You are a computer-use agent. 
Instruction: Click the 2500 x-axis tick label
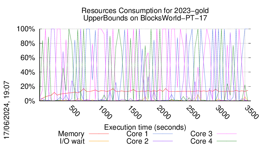pos(193,112)
